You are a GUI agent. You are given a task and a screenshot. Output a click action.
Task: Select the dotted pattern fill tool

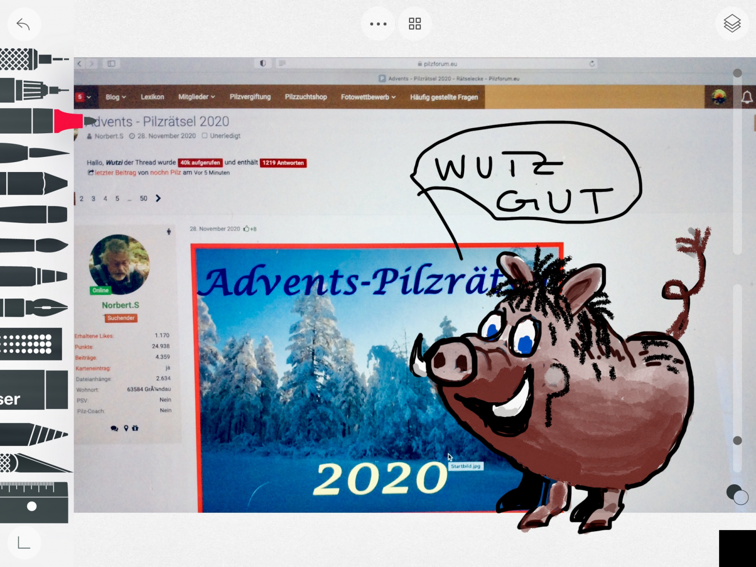point(31,344)
